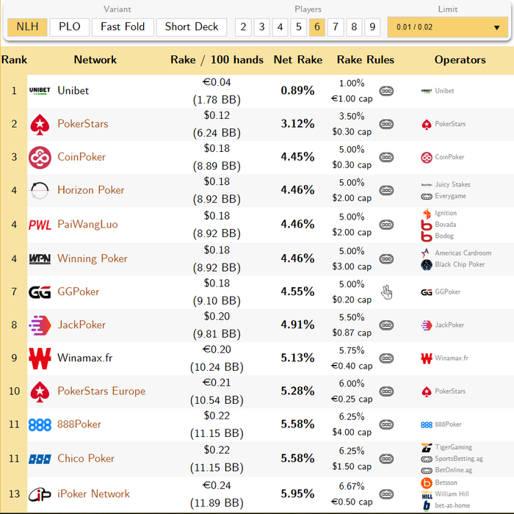The width and height of the screenshot is (514, 514).
Task: Click the Net Rake column header
Action: click(297, 60)
